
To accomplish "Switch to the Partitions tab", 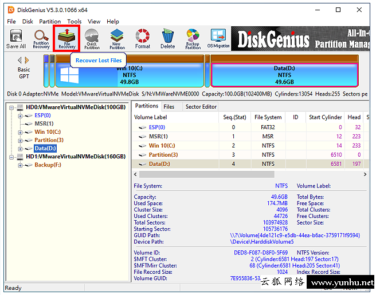I will tap(147, 106).
